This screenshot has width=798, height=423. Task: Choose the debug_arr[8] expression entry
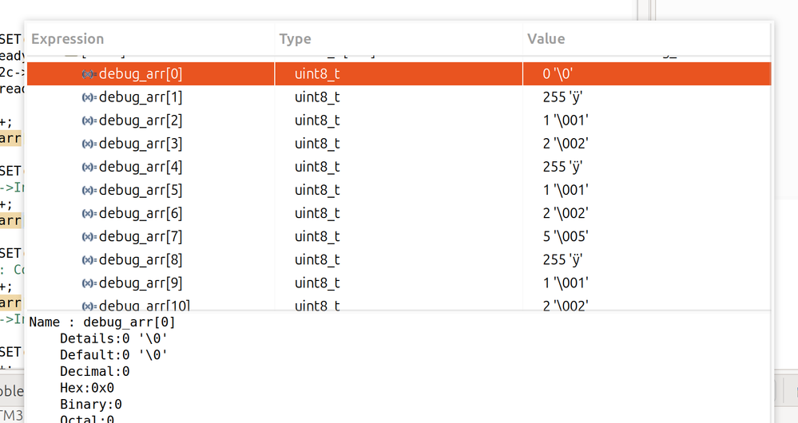[x=141, y=259]
